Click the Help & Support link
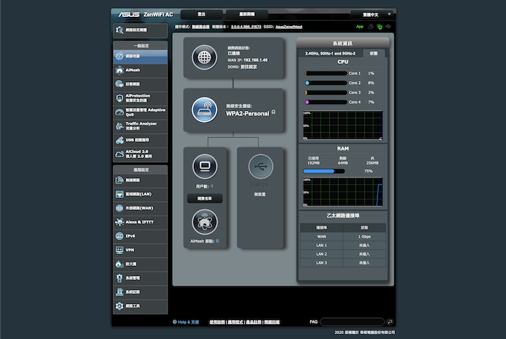This screenshot has width=506, height=339. (x=186, y=322)
